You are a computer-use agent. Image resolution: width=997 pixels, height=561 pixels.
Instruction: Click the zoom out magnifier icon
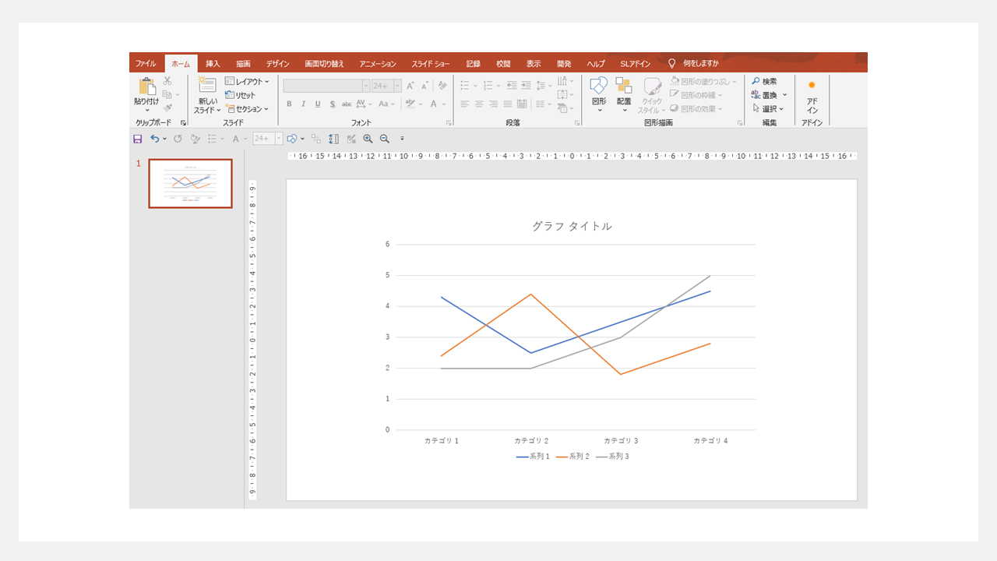click(x=384, y=139)
